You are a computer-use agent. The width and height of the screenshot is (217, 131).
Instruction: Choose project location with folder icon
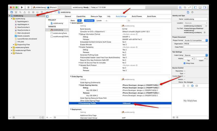[206, 26]
